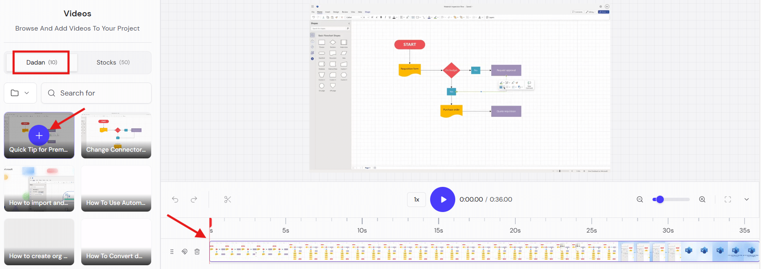
Task: Open the 1x playback speed selector
Action: (x=417, y=199)
